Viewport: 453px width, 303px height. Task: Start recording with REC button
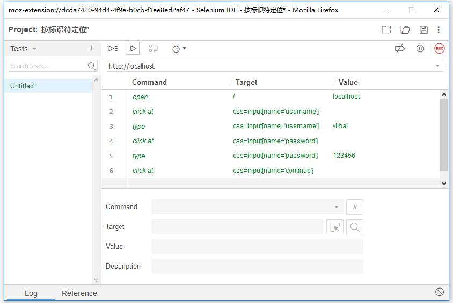tap(440, 48)
